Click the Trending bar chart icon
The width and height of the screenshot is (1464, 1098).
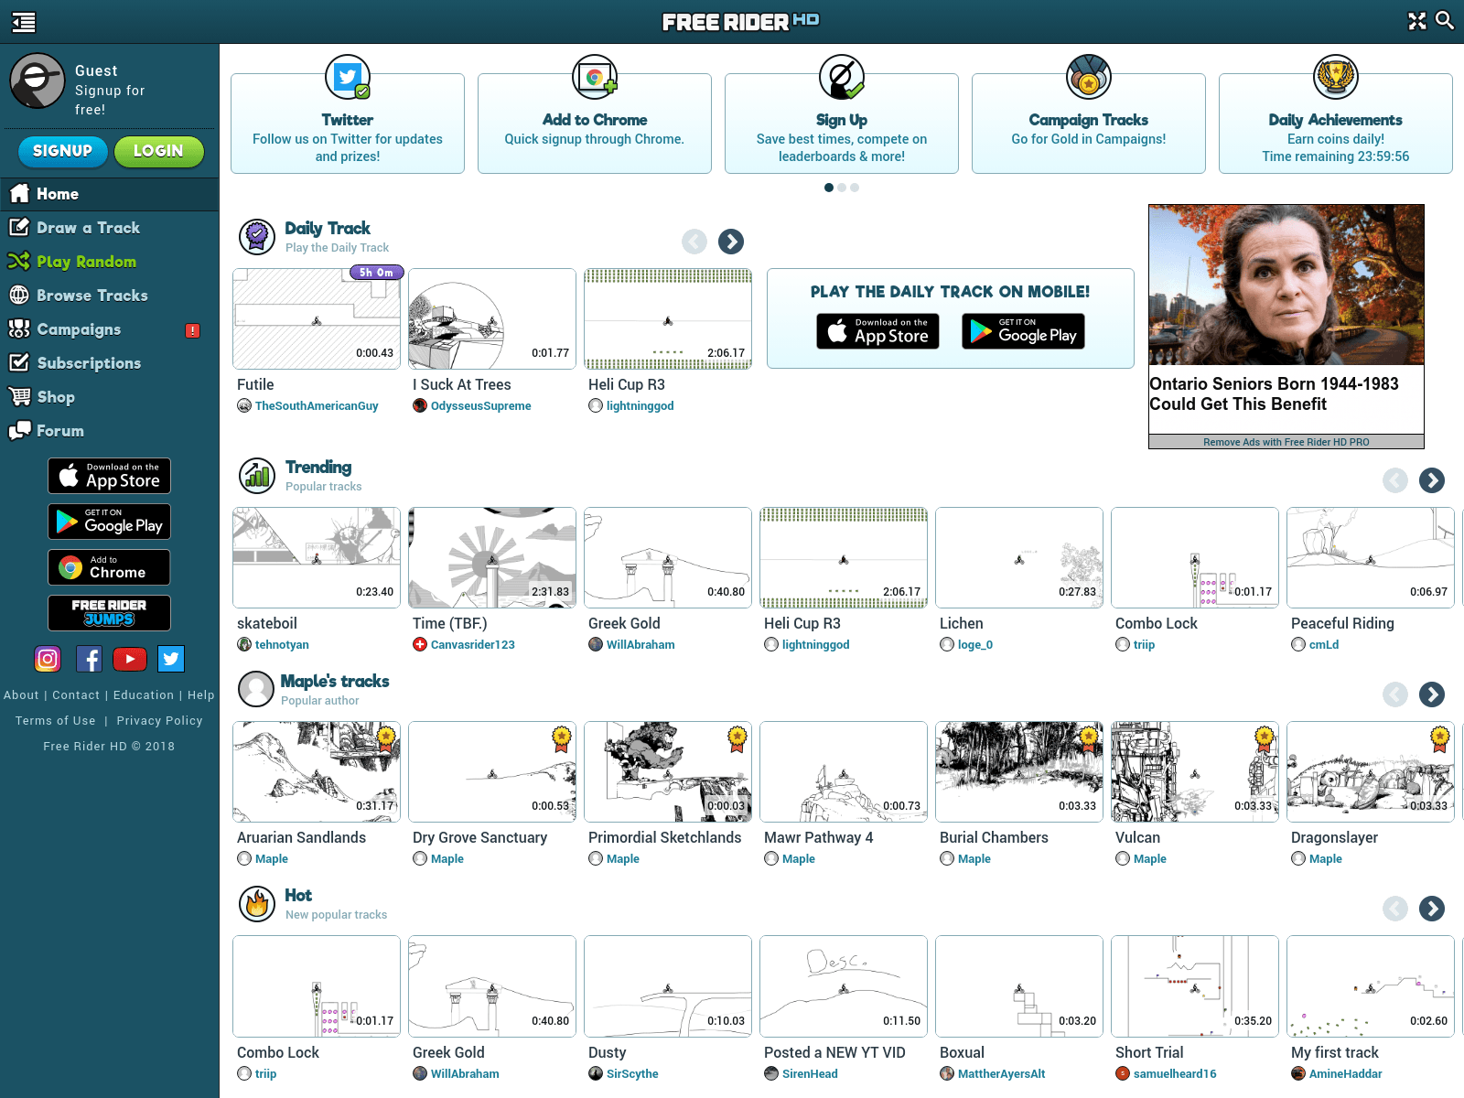[257, 476]
